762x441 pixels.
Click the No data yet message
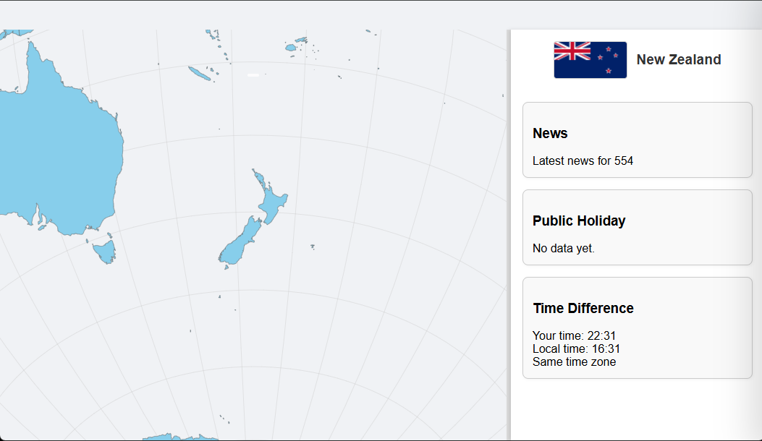563,248
